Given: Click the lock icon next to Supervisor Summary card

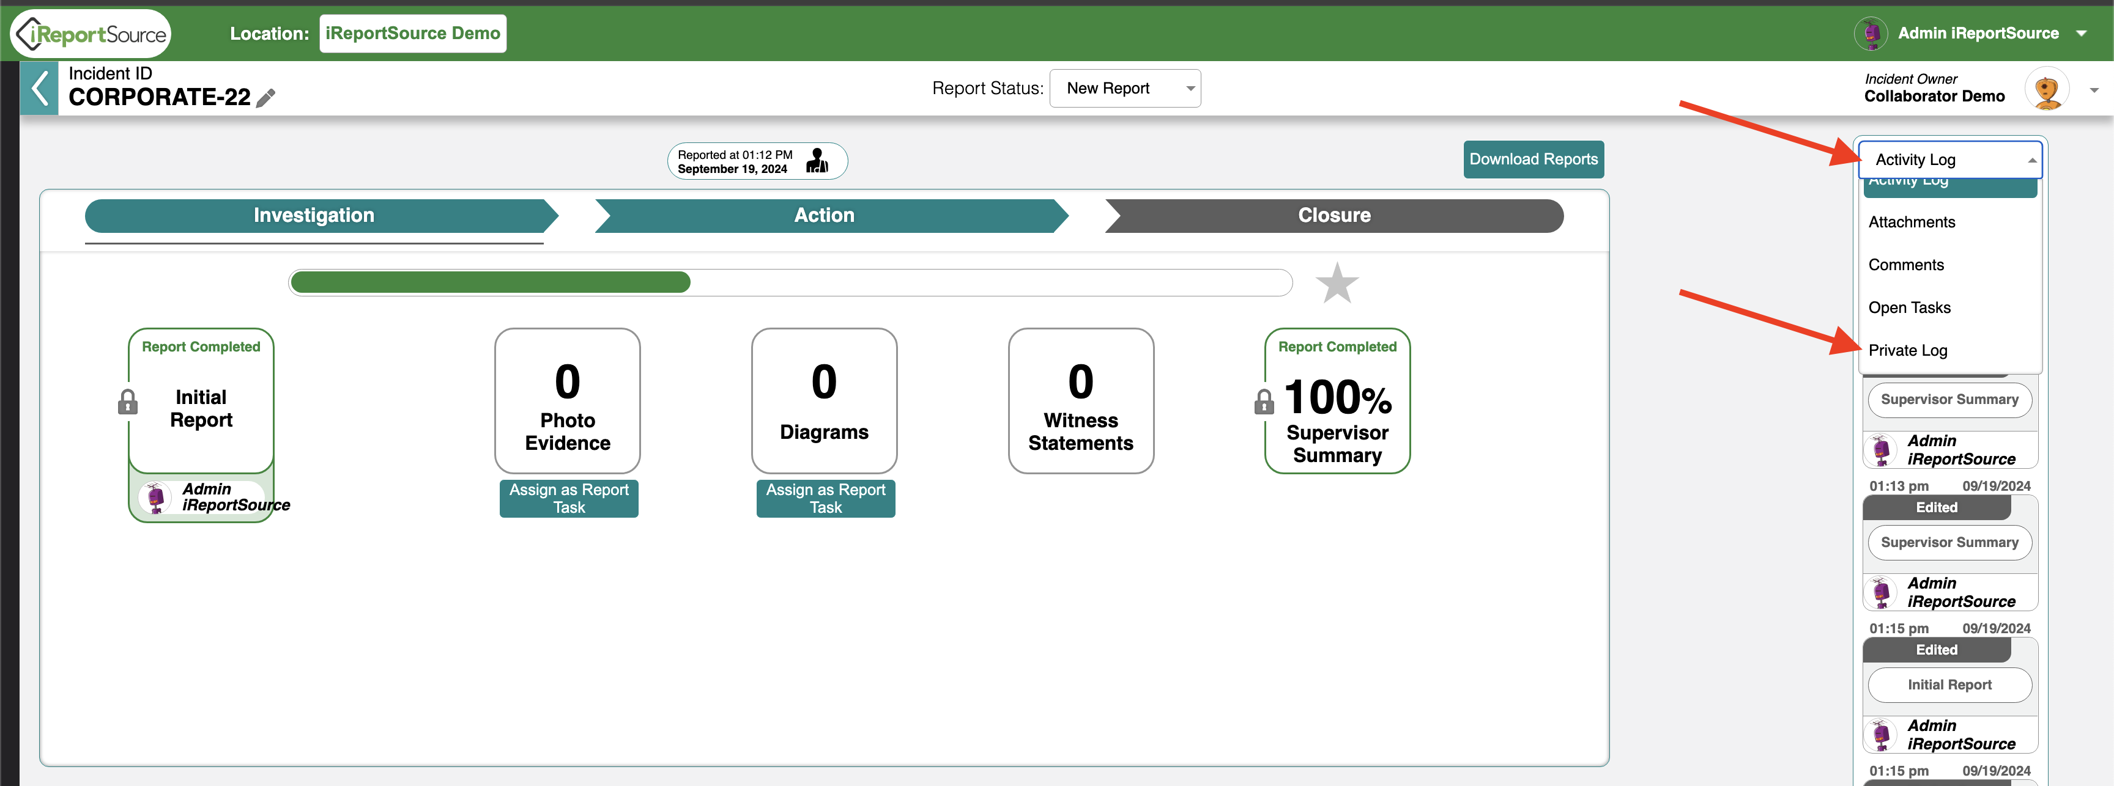Looking at the screenshot, I should (1264, 402).
